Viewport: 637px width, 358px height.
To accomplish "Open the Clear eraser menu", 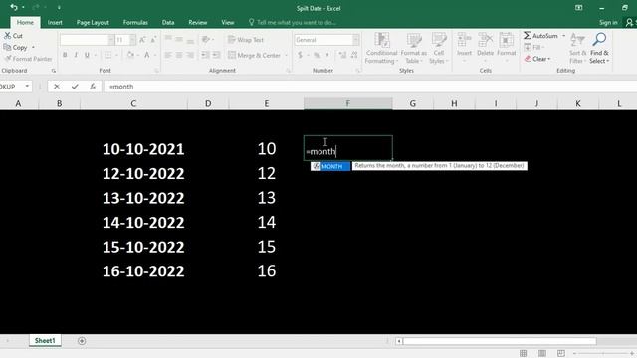I will point(537,59).
